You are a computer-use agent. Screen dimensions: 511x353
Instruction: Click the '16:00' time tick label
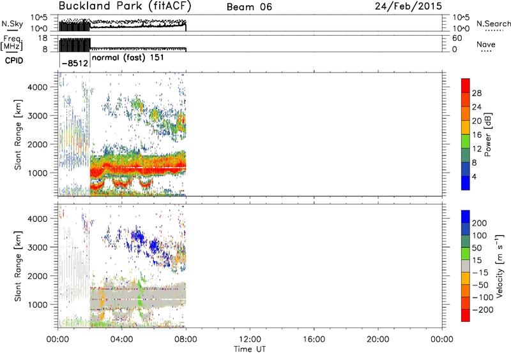[x=314, y=340]
